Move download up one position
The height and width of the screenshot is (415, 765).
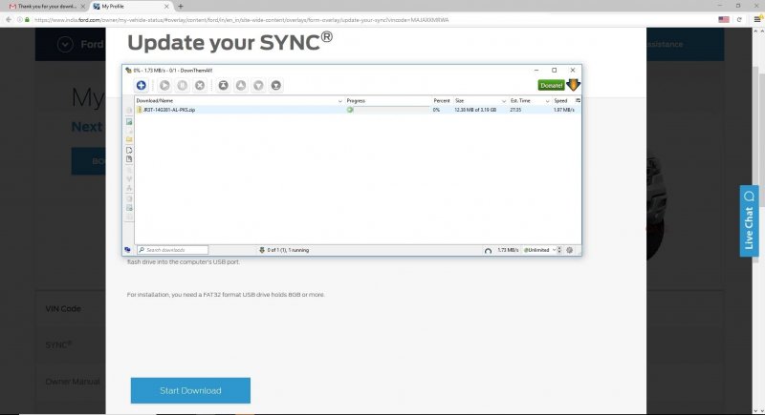pos(241,85)
